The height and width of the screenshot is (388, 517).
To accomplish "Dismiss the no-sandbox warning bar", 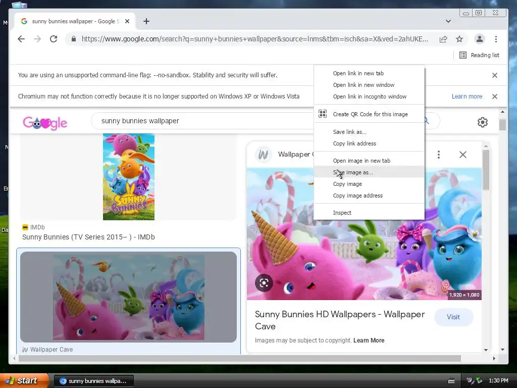I will coord(495,75).
